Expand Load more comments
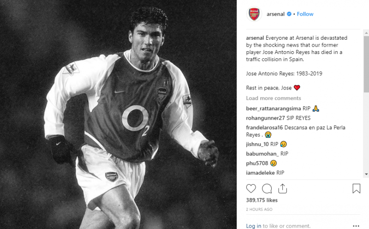The height and width of the screenshot is (229, 369). pyautogui.click(x=273, y=98)
